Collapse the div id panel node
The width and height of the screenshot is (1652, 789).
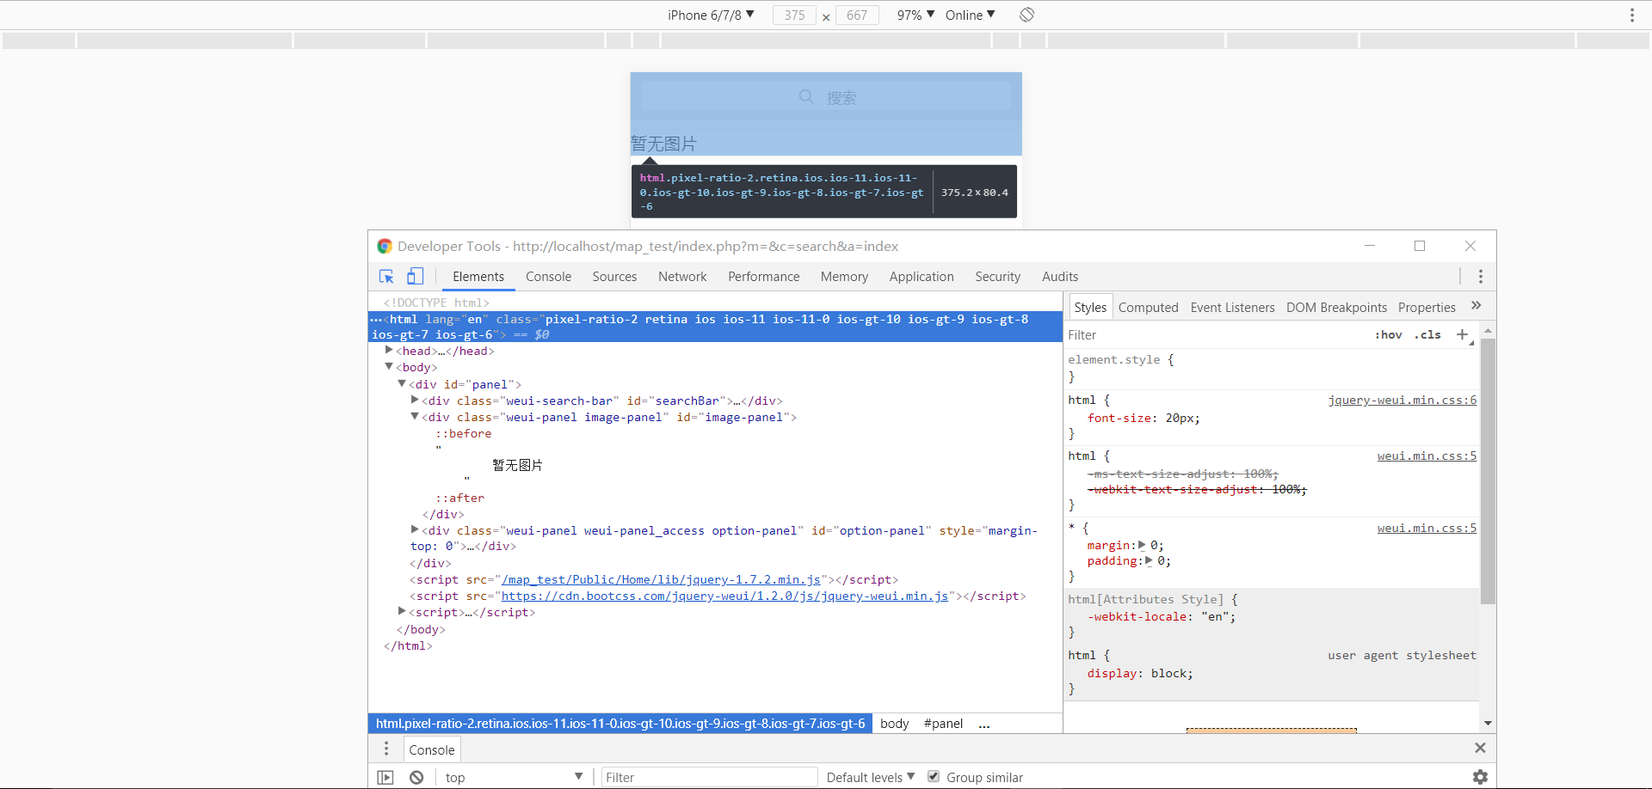402,383
